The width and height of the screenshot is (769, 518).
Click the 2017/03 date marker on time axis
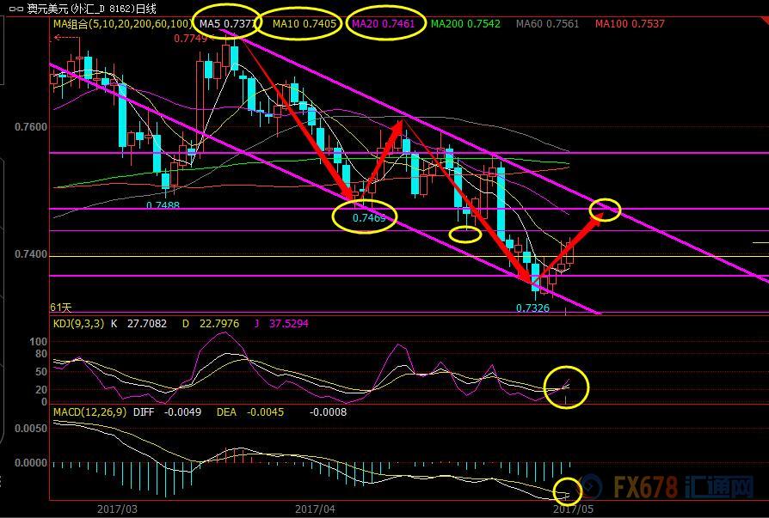point(117,509)
